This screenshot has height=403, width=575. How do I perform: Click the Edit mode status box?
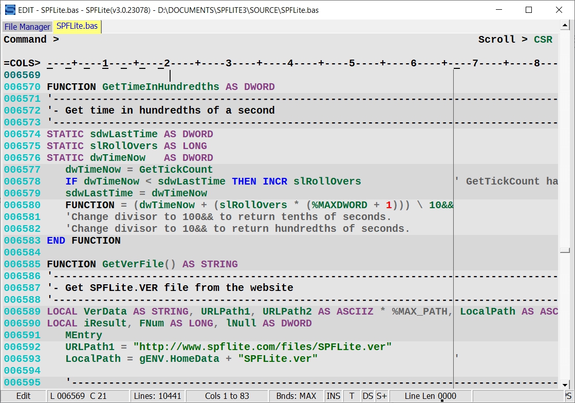point(23,396)
